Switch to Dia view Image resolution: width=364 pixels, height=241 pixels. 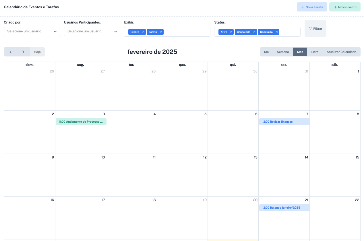(x=266, y=52)
